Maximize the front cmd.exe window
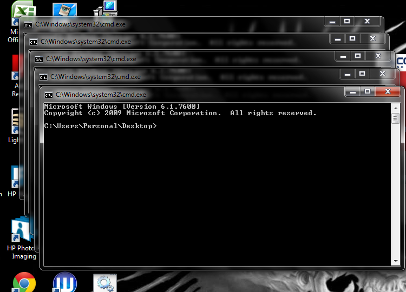This screenshot has height=292, width=406. pyautogui.click(x=368, y=91)
